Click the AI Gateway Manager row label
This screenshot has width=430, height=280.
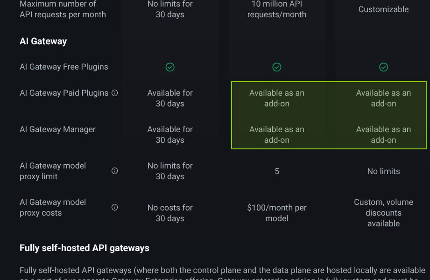pos(57,129)
